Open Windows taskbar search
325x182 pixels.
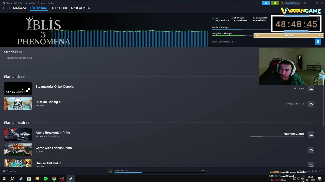(12, 179)
